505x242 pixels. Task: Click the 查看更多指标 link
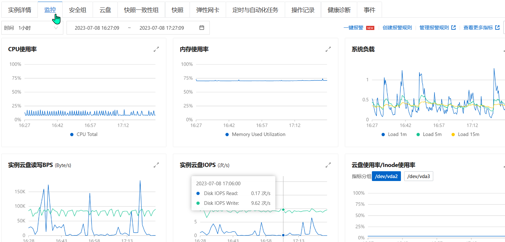click(478, 28)
